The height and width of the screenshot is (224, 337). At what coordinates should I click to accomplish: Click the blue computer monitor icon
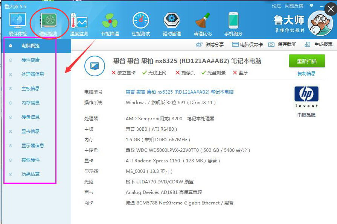(x=95, y=66)
